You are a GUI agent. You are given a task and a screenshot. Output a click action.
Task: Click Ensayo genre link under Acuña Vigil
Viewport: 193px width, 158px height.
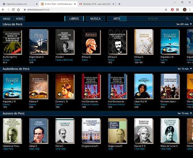(x=6, y=60)
